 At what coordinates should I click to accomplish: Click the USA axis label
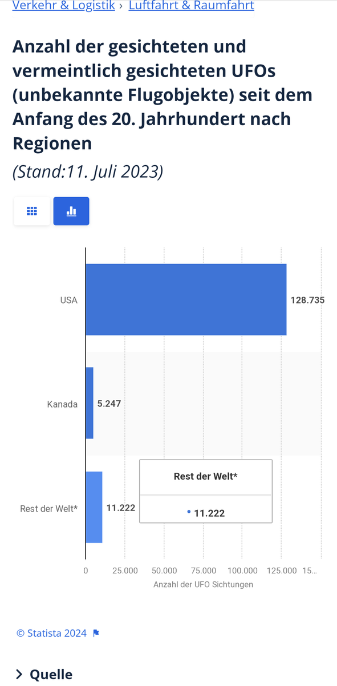[x=68, y=300]
